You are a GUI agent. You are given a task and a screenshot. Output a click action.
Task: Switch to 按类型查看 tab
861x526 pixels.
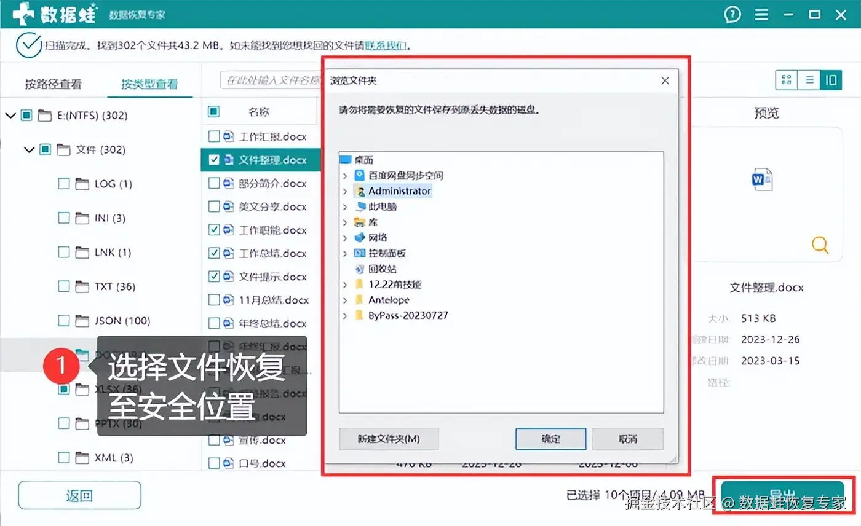coord(149,84)
